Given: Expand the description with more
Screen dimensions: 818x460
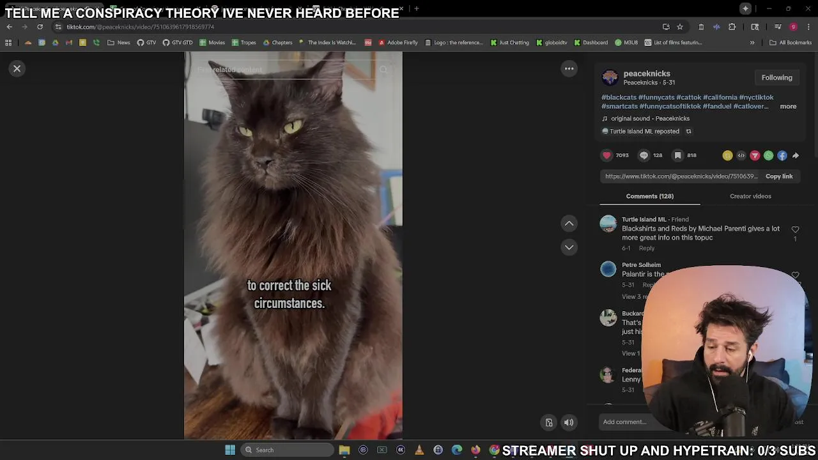Looking at the screenshot, I should point(788,106).
